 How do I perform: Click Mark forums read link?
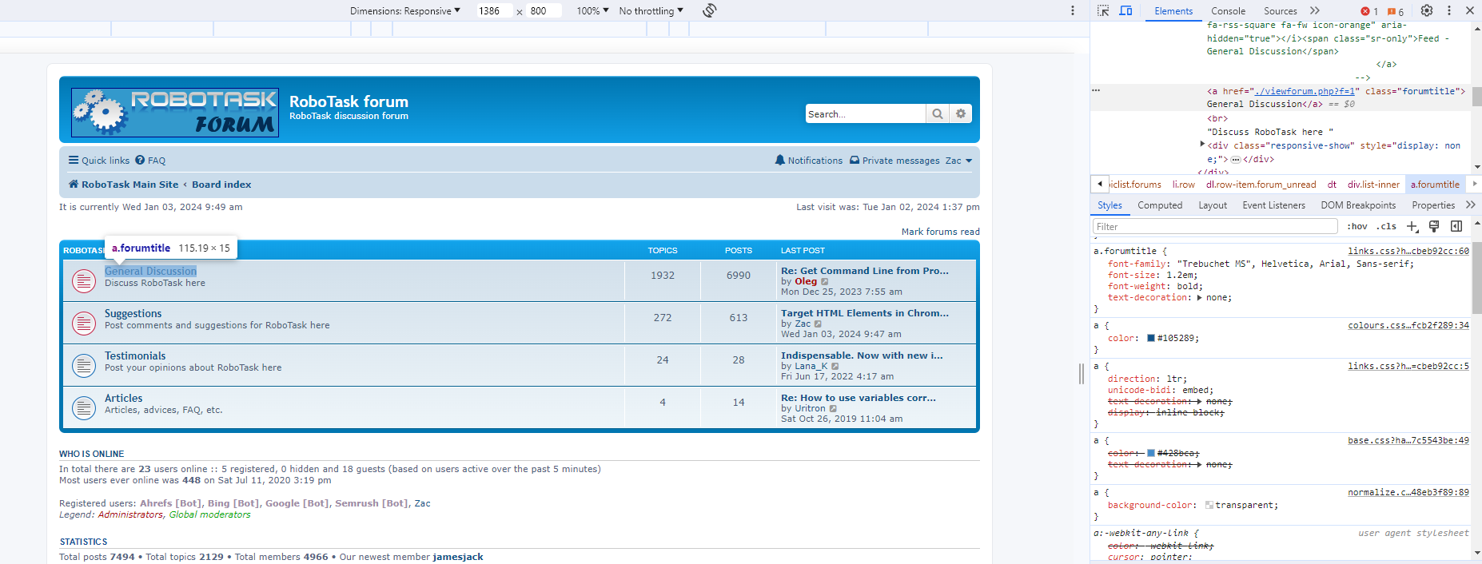(x=941, y=232)
